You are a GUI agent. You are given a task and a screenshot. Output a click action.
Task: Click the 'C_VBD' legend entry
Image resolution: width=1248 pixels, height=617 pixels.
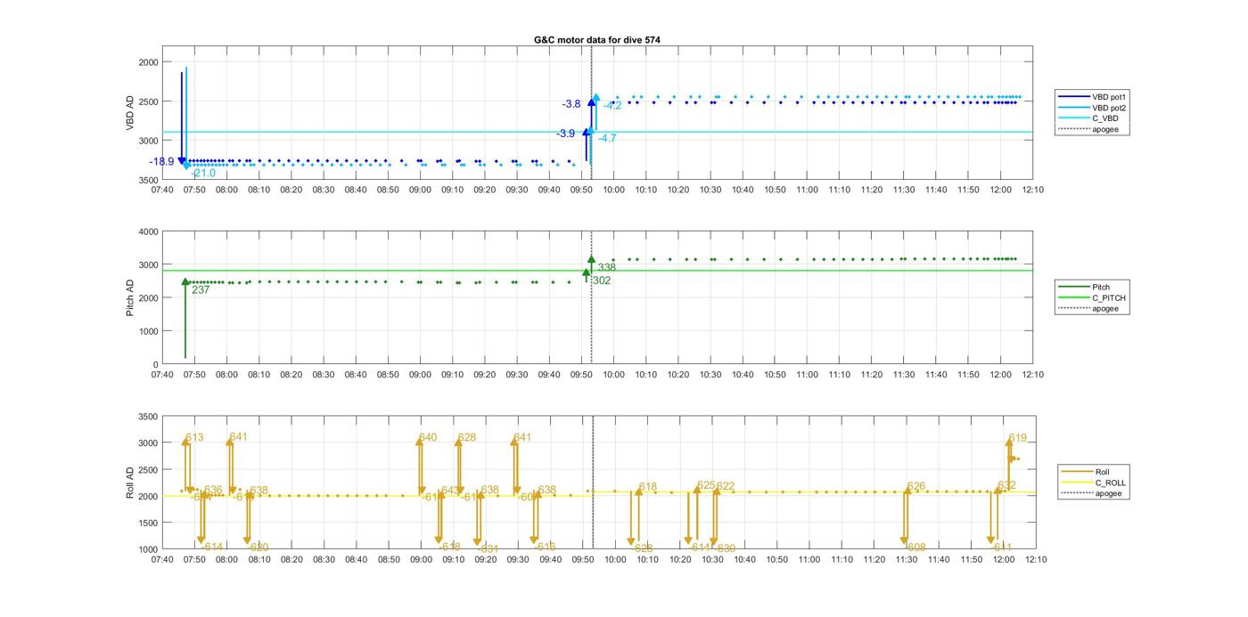tap(1088, 118)
